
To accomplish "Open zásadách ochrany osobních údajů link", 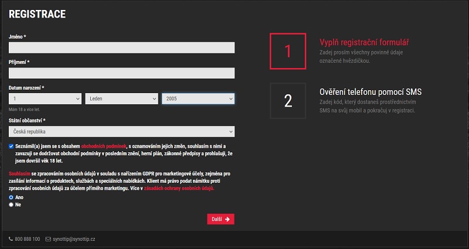I will click(179, 188).
